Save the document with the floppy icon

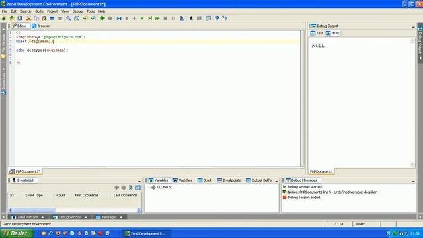[x=20, y=19]
